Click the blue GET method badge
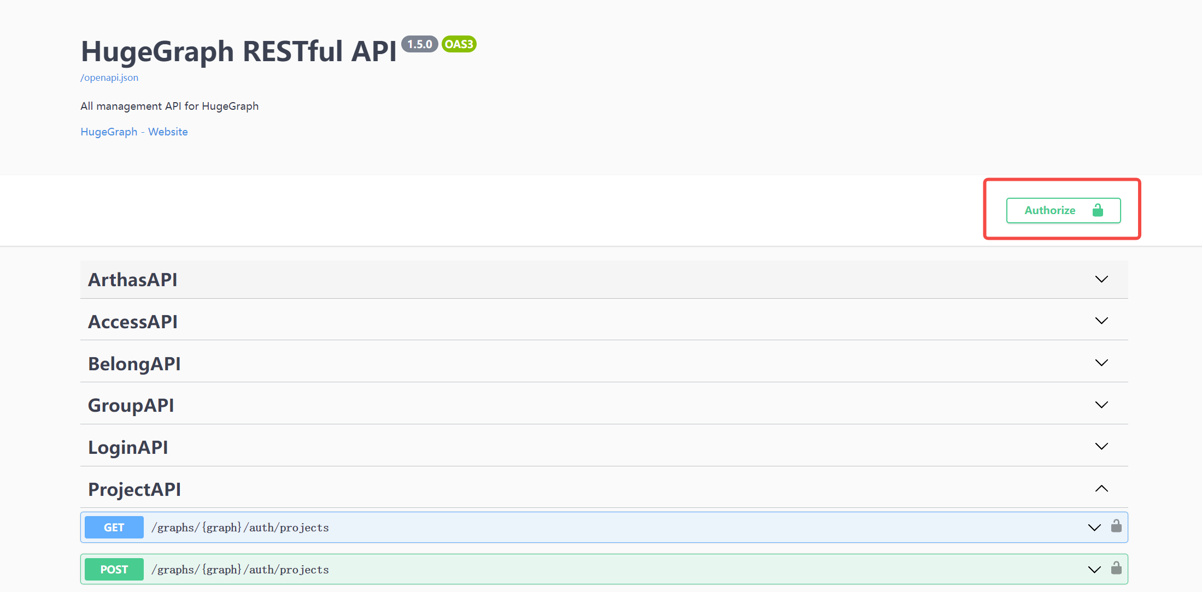Viewport: 1202px width, 592px height. pyautogui.click(x=114, y=528)
